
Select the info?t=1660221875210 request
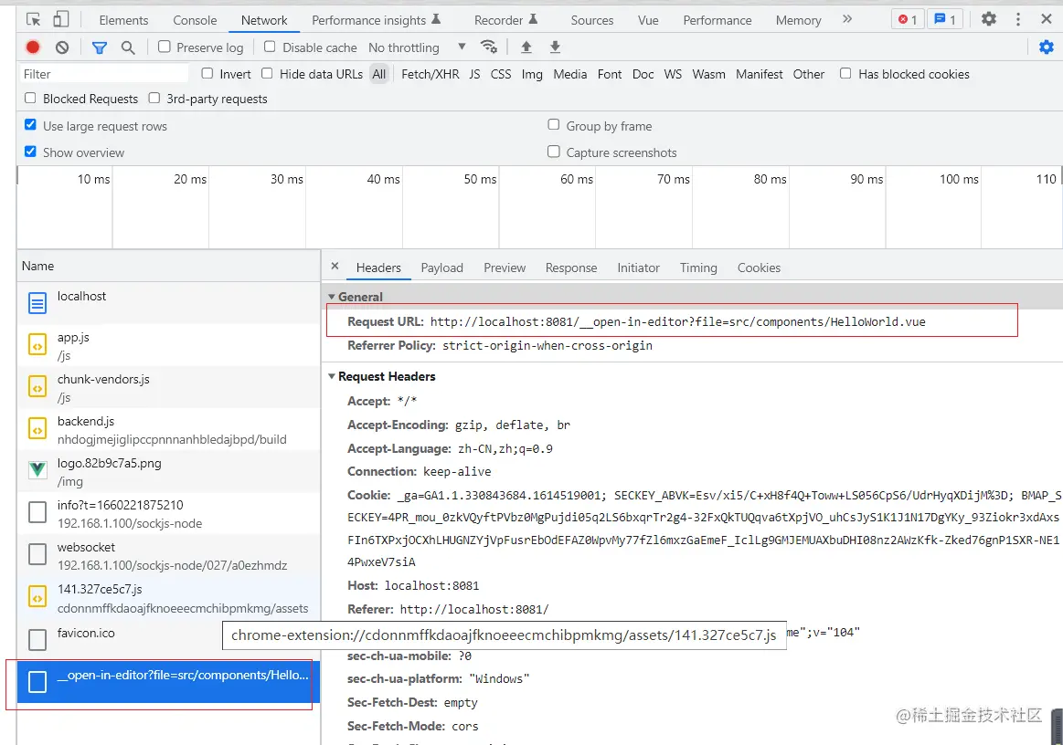[x=168, y=513]
